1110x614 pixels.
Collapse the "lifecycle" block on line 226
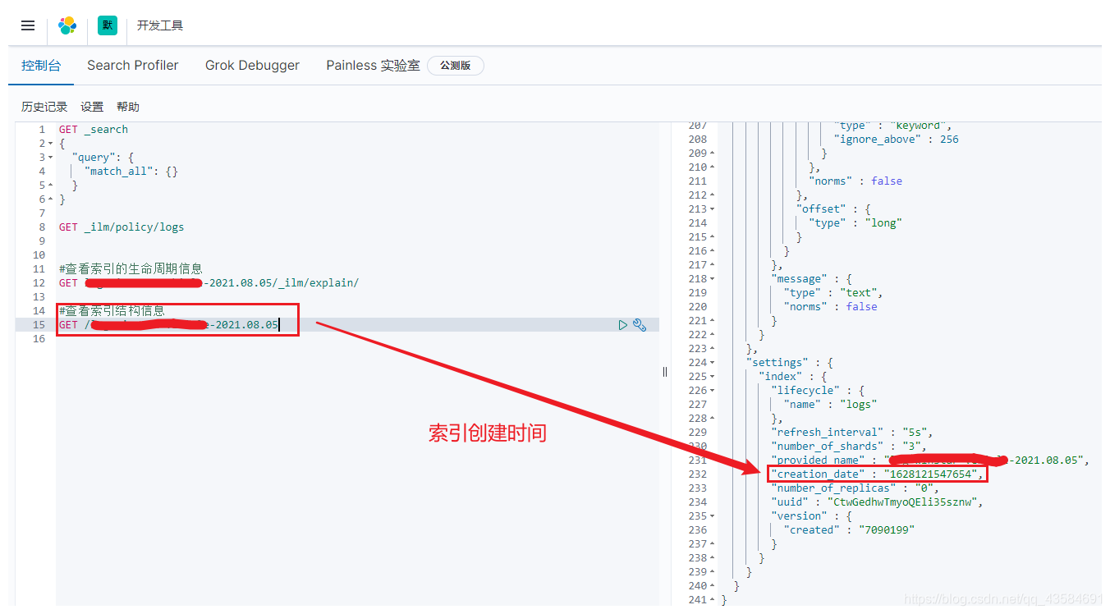[x=712, y=391]
